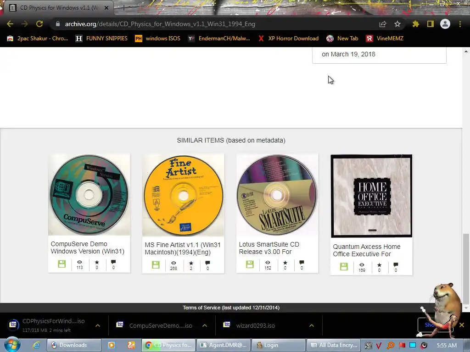Close the CD Physics for Windows tab

pos(106,8)
